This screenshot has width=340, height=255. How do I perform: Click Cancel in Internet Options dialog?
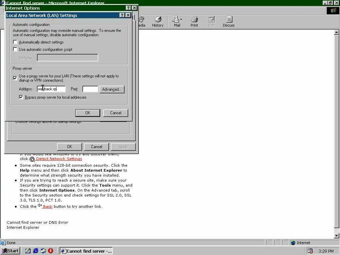pyautogui.click(x=96, y=147)
